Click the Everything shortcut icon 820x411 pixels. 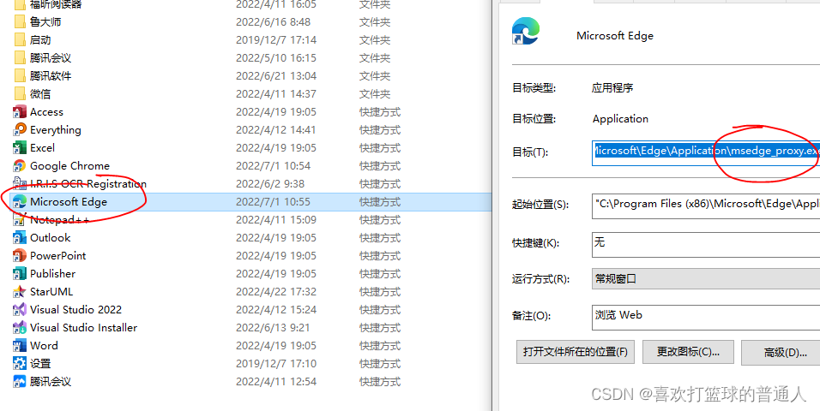20,129
